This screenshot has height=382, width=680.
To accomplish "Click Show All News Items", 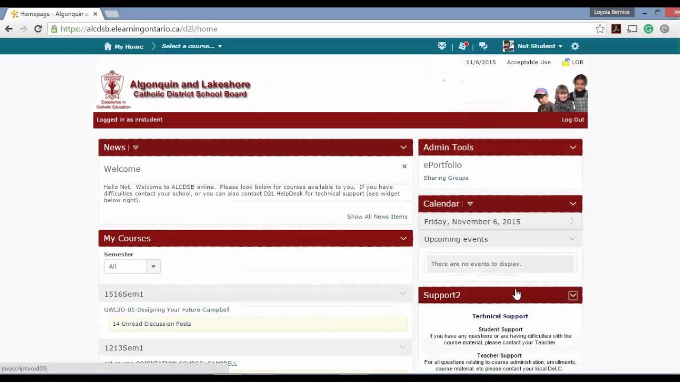I will 377,216.
